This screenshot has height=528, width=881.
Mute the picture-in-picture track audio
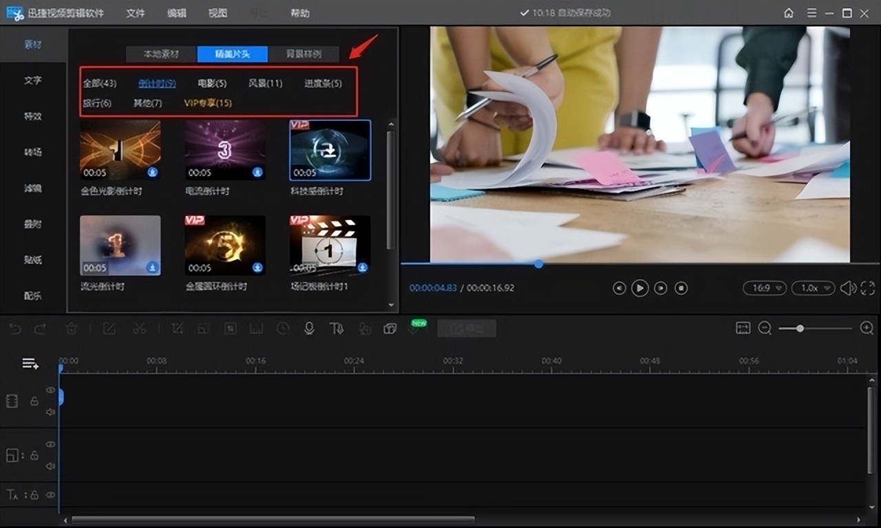tap(50, 466)
